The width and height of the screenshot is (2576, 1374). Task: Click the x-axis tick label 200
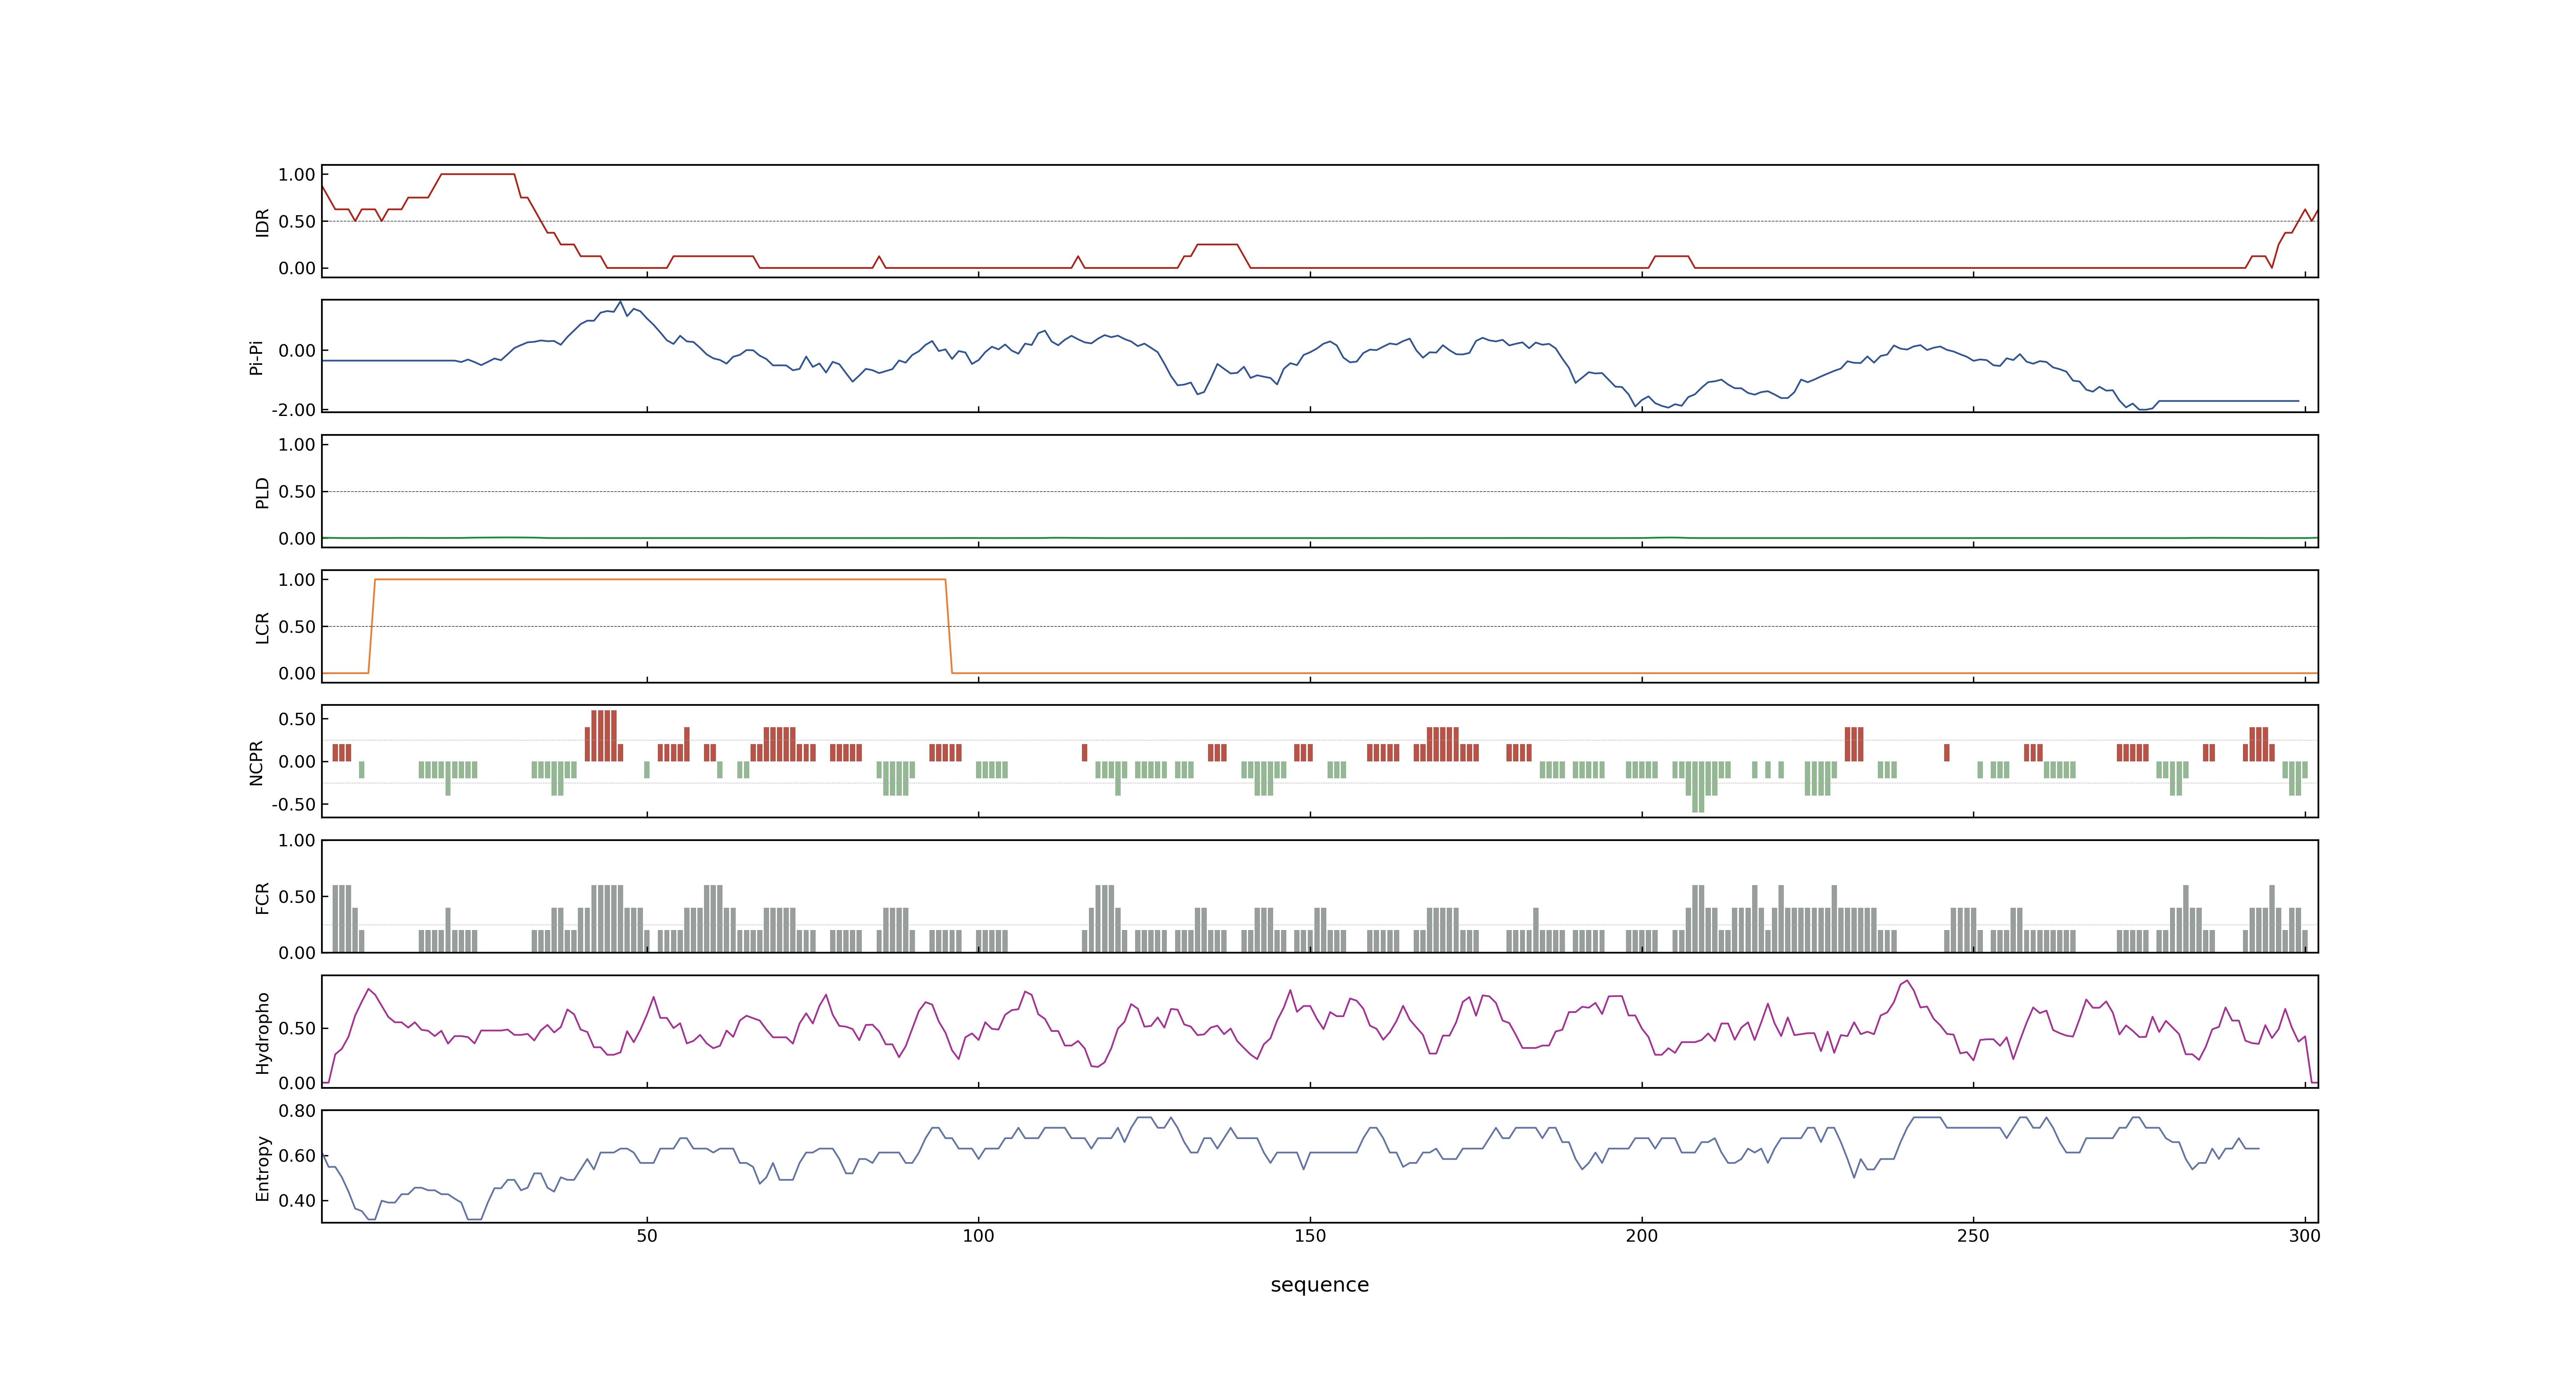click(x=1641, y=1235)
